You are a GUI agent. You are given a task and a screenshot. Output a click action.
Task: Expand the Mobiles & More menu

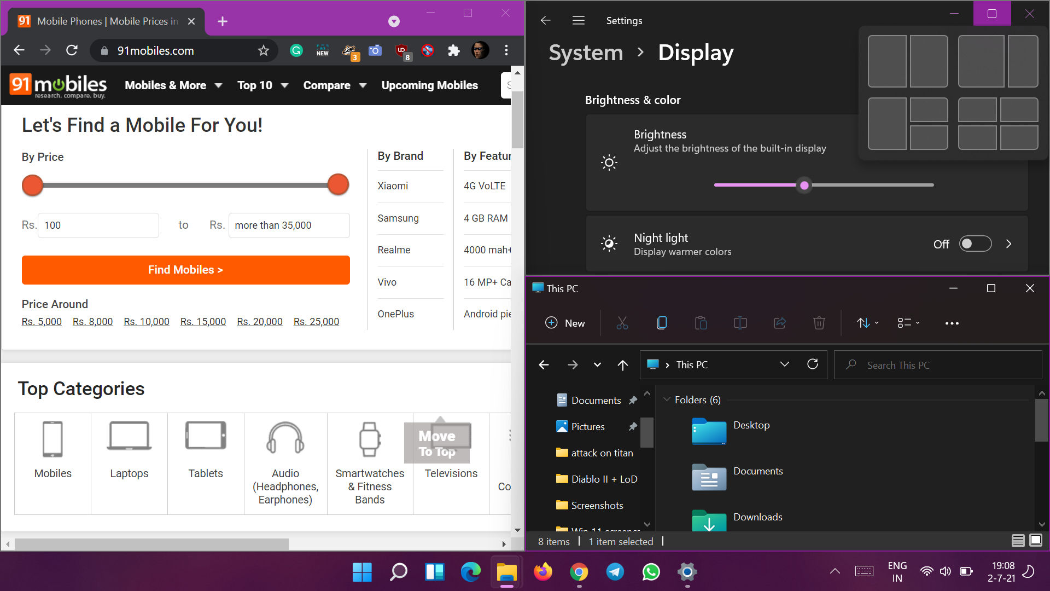[173, 85]
